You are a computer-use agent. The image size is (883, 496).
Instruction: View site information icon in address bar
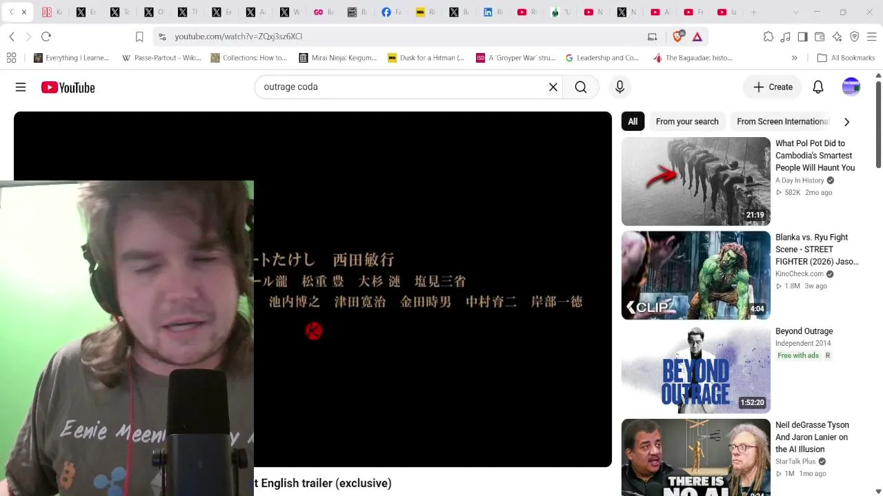coord(162,37)
